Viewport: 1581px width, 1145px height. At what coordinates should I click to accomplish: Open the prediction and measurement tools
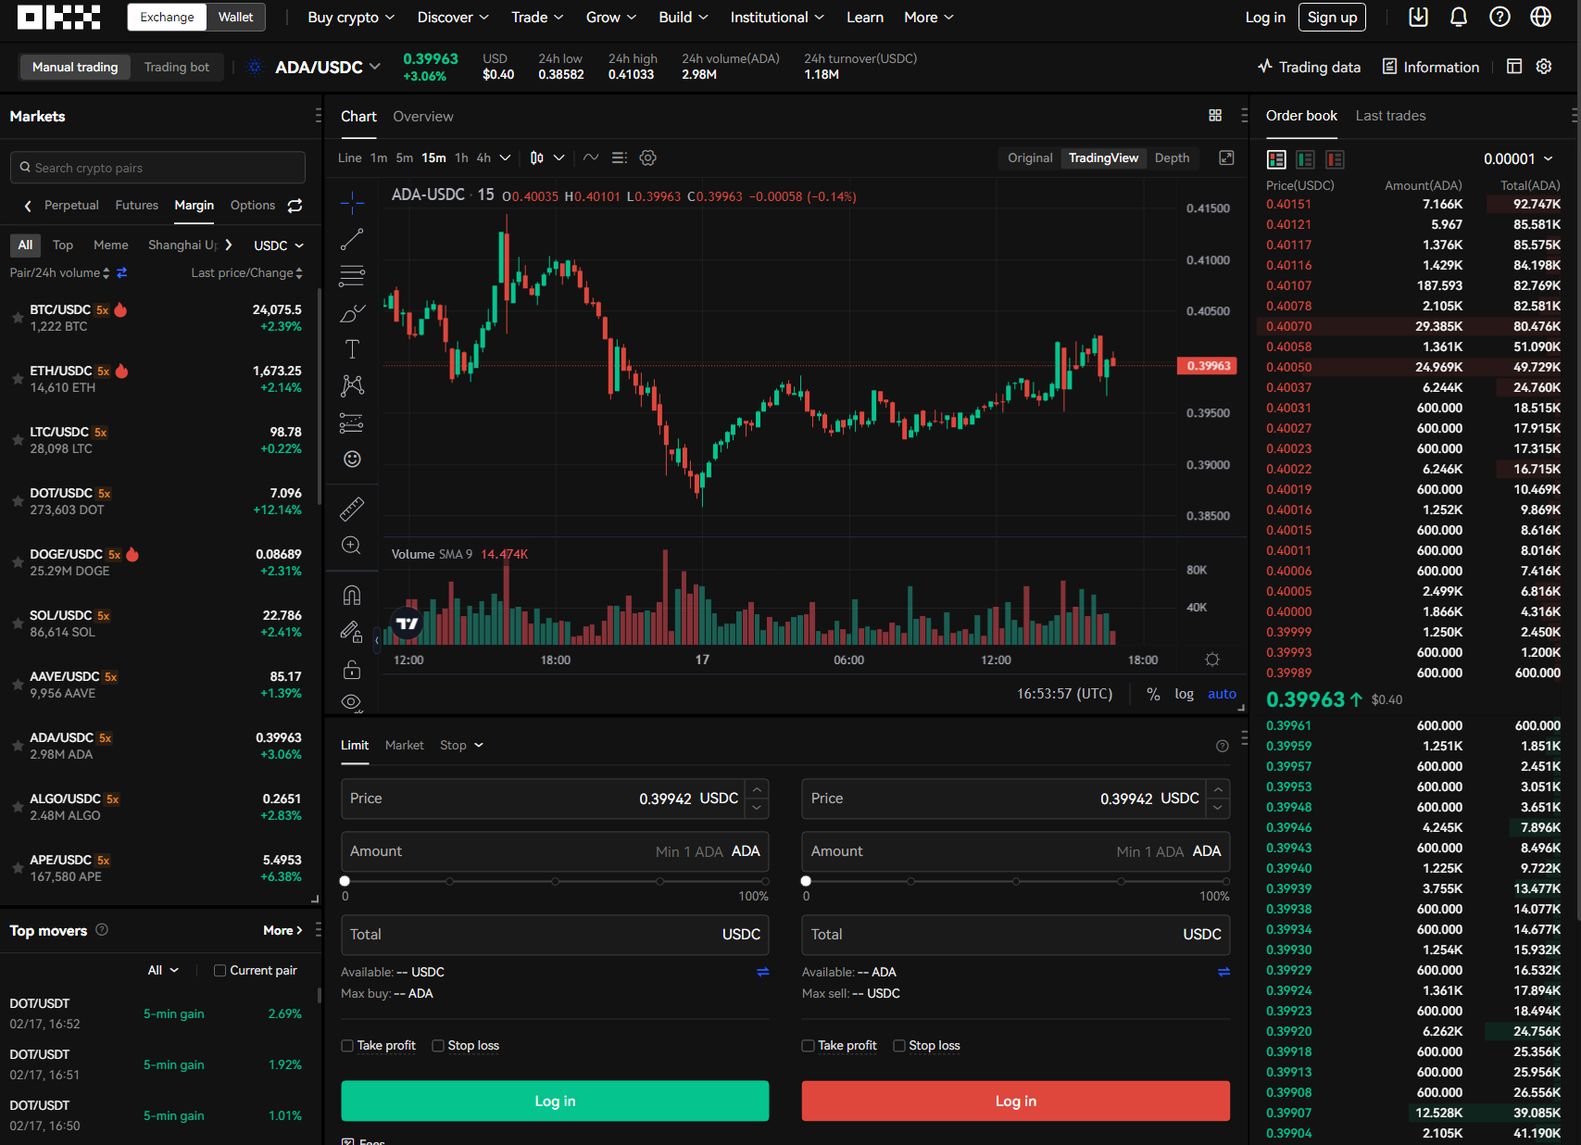point(352,422)
